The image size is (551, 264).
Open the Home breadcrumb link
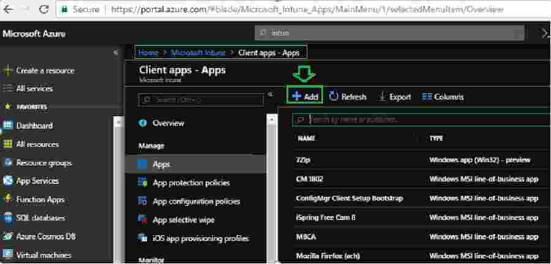[x=148, y=53]
